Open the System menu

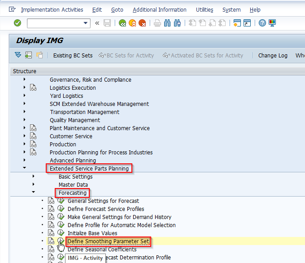231,10
